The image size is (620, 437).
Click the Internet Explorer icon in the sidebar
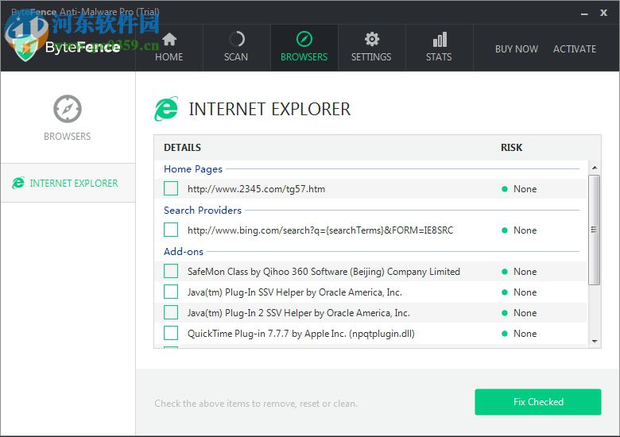[x=18, y=183]
